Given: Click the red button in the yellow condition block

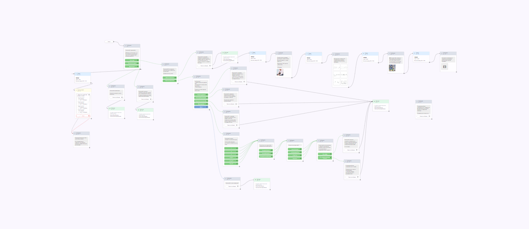Looking at the screenshot, I should pos(83,116).
